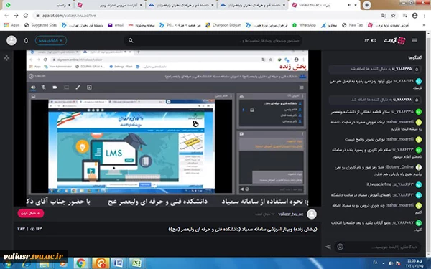Send chat message with arrow icon
431x269 pixels.
pyautogui.click(x=328, y=247)
